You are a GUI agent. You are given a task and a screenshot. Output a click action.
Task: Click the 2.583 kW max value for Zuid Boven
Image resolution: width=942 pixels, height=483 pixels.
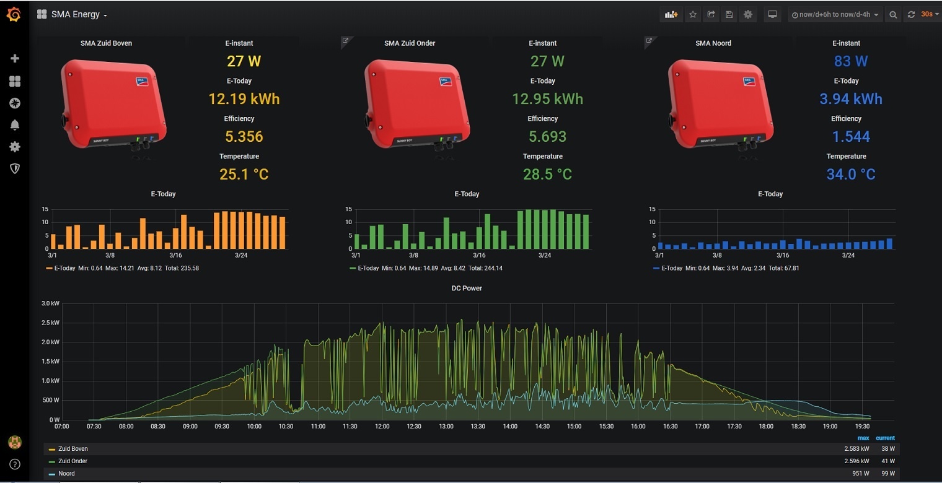pos(856,449)
